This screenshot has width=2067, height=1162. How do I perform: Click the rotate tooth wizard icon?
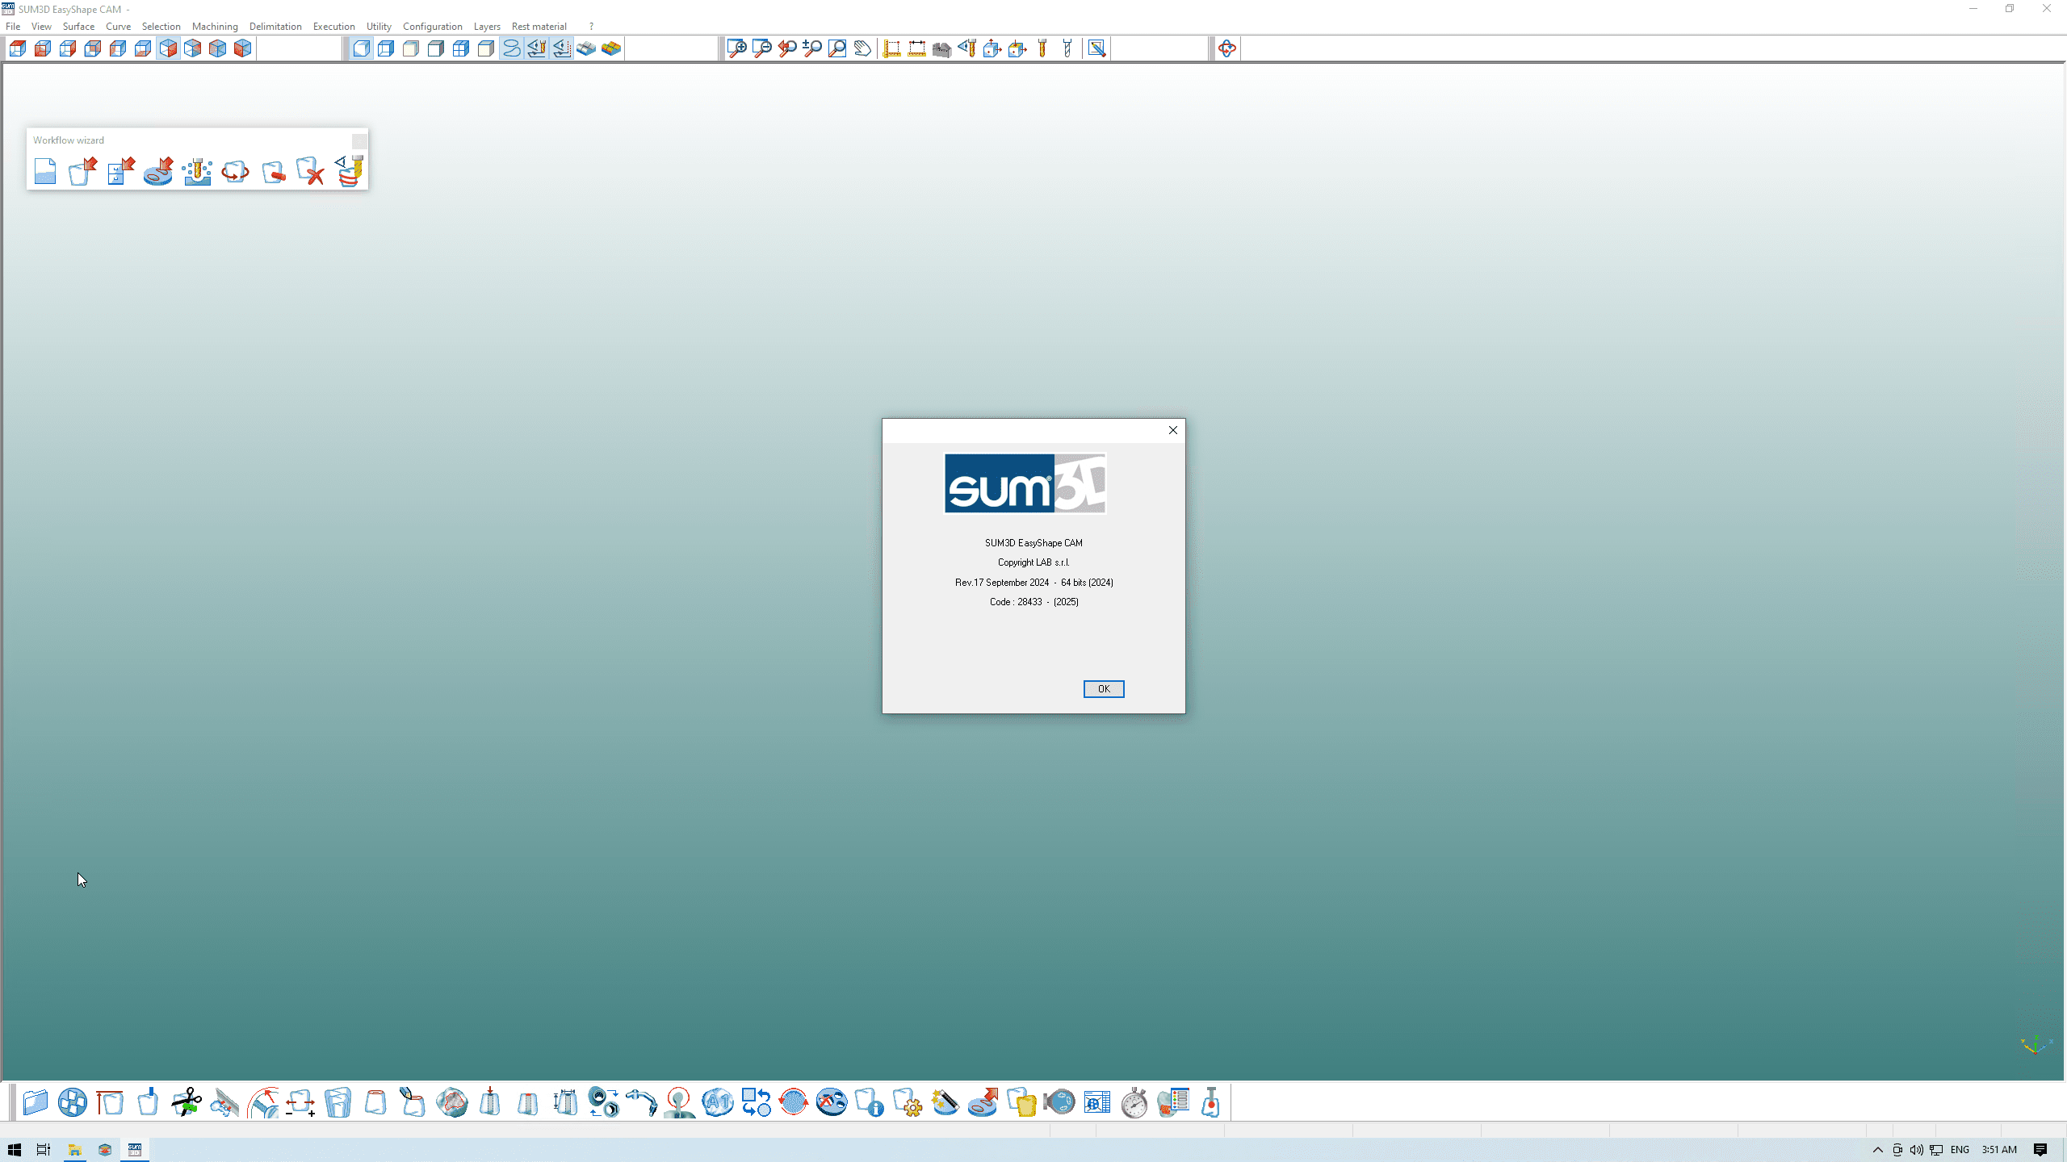235,171
